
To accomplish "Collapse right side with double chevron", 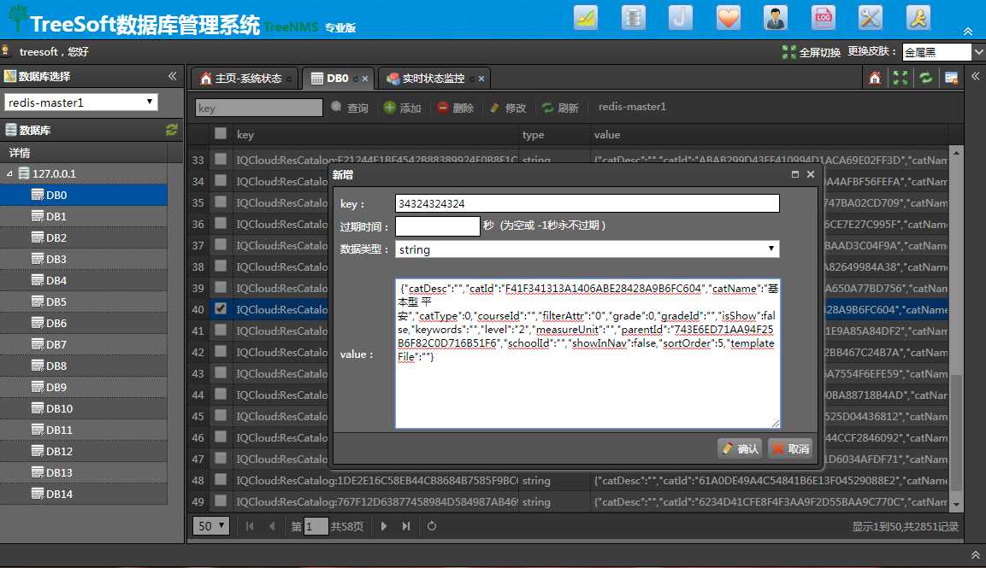I will pyautogui.click(x=975, y=76).
